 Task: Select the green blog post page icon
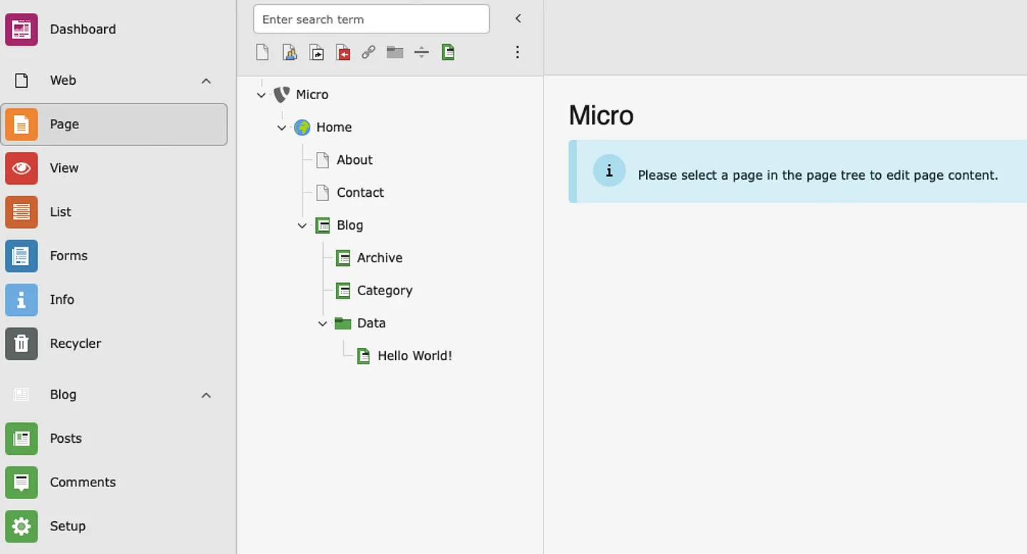click(448, 52)
